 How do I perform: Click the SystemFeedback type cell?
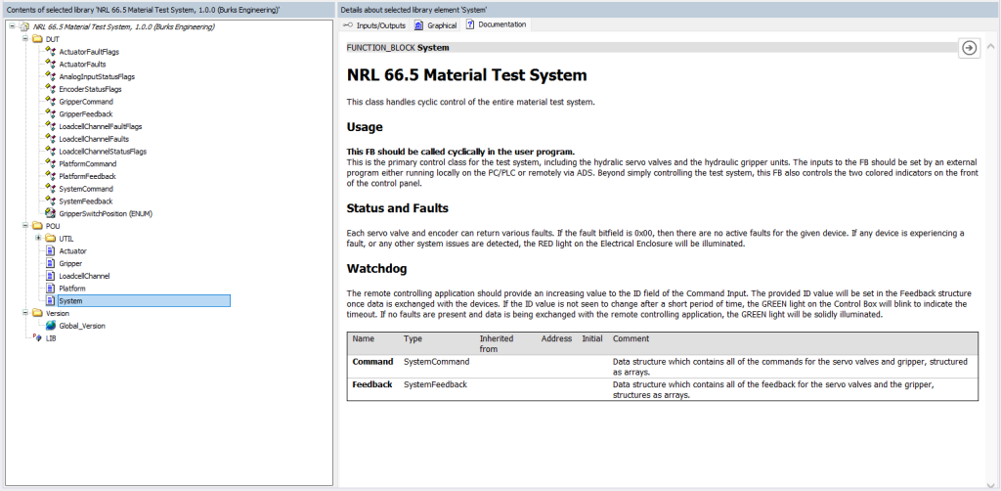(435, 384)
